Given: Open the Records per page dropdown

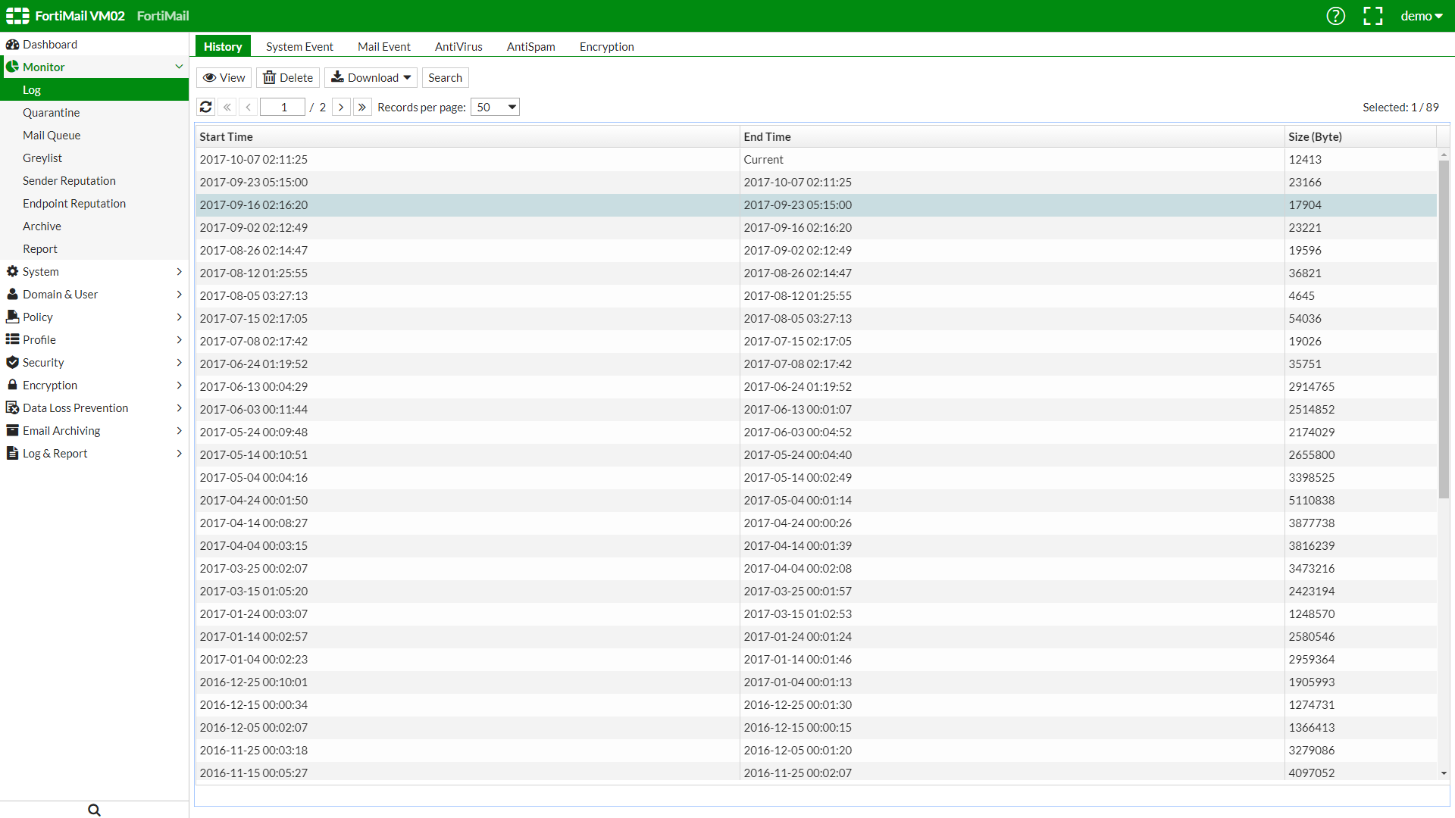Looking at the screenshot, I should tap(496, 107).
